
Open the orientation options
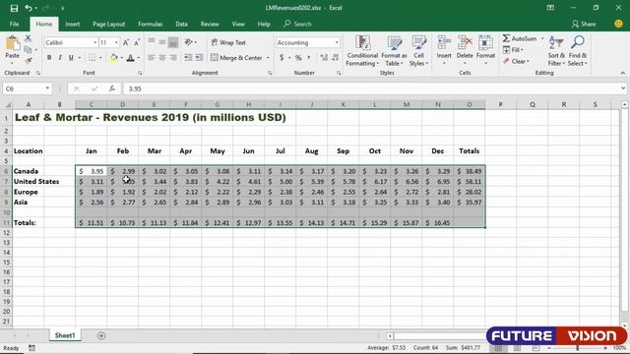(x=190, y=42)
